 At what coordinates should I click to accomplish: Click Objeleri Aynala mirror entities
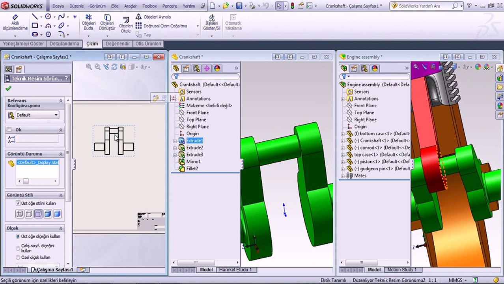pyautogui.click(x=153, y=17)
